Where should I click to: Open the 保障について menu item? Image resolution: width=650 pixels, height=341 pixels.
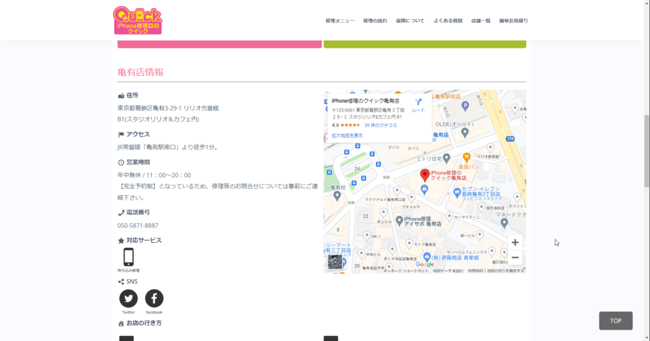[x=410, y=21]
